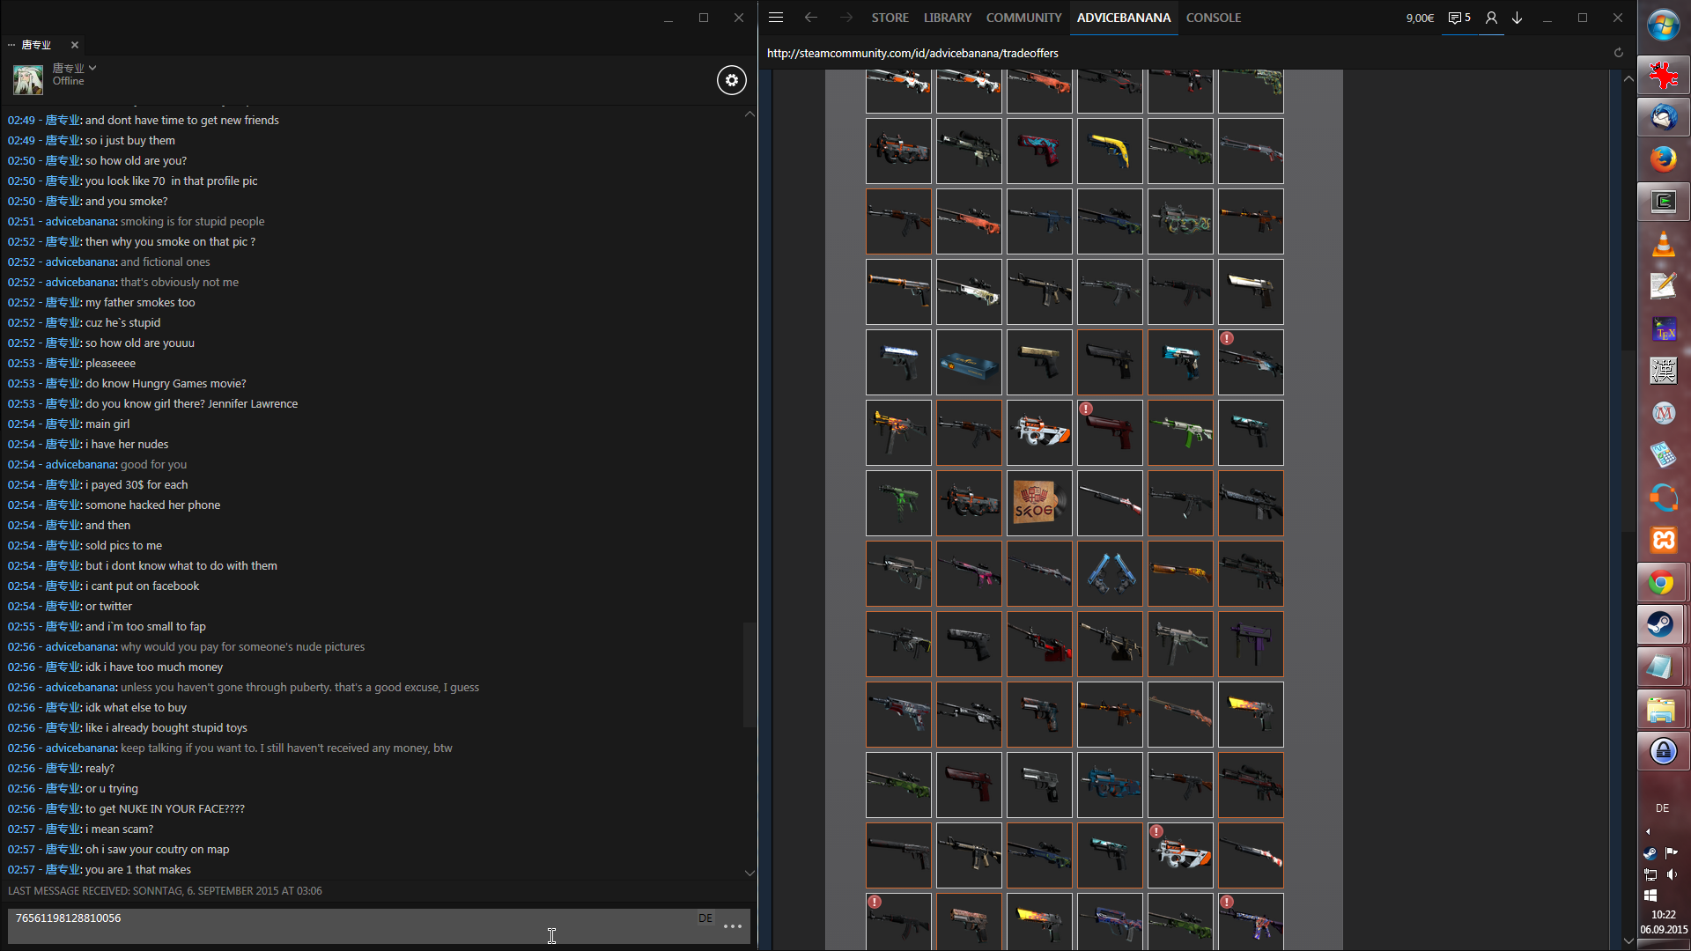Select the SK06 sticker inventory item
This screenshot has height=951, width=1691.
pos(1039,503)
